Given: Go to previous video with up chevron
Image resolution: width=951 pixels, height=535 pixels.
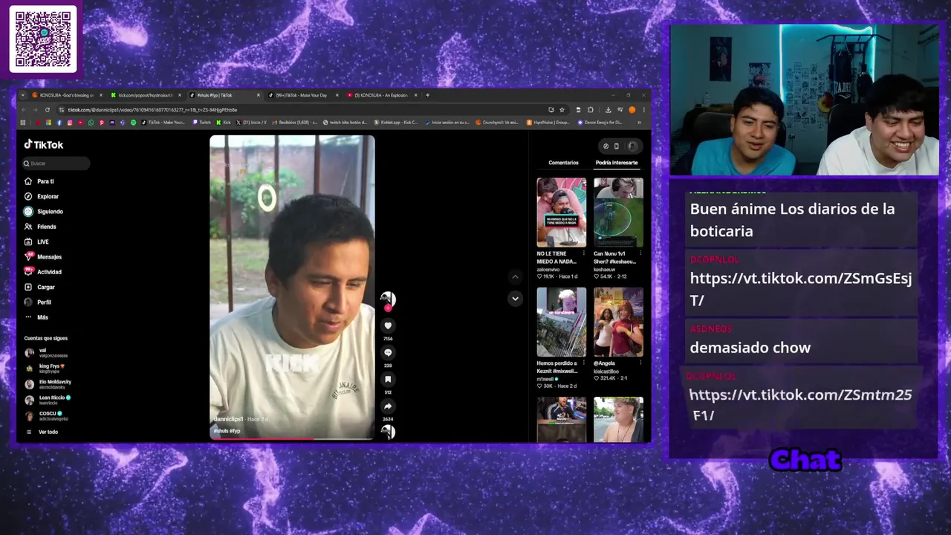Looking at the screenshot, I should pyautogui.click(x=515, y=276).
